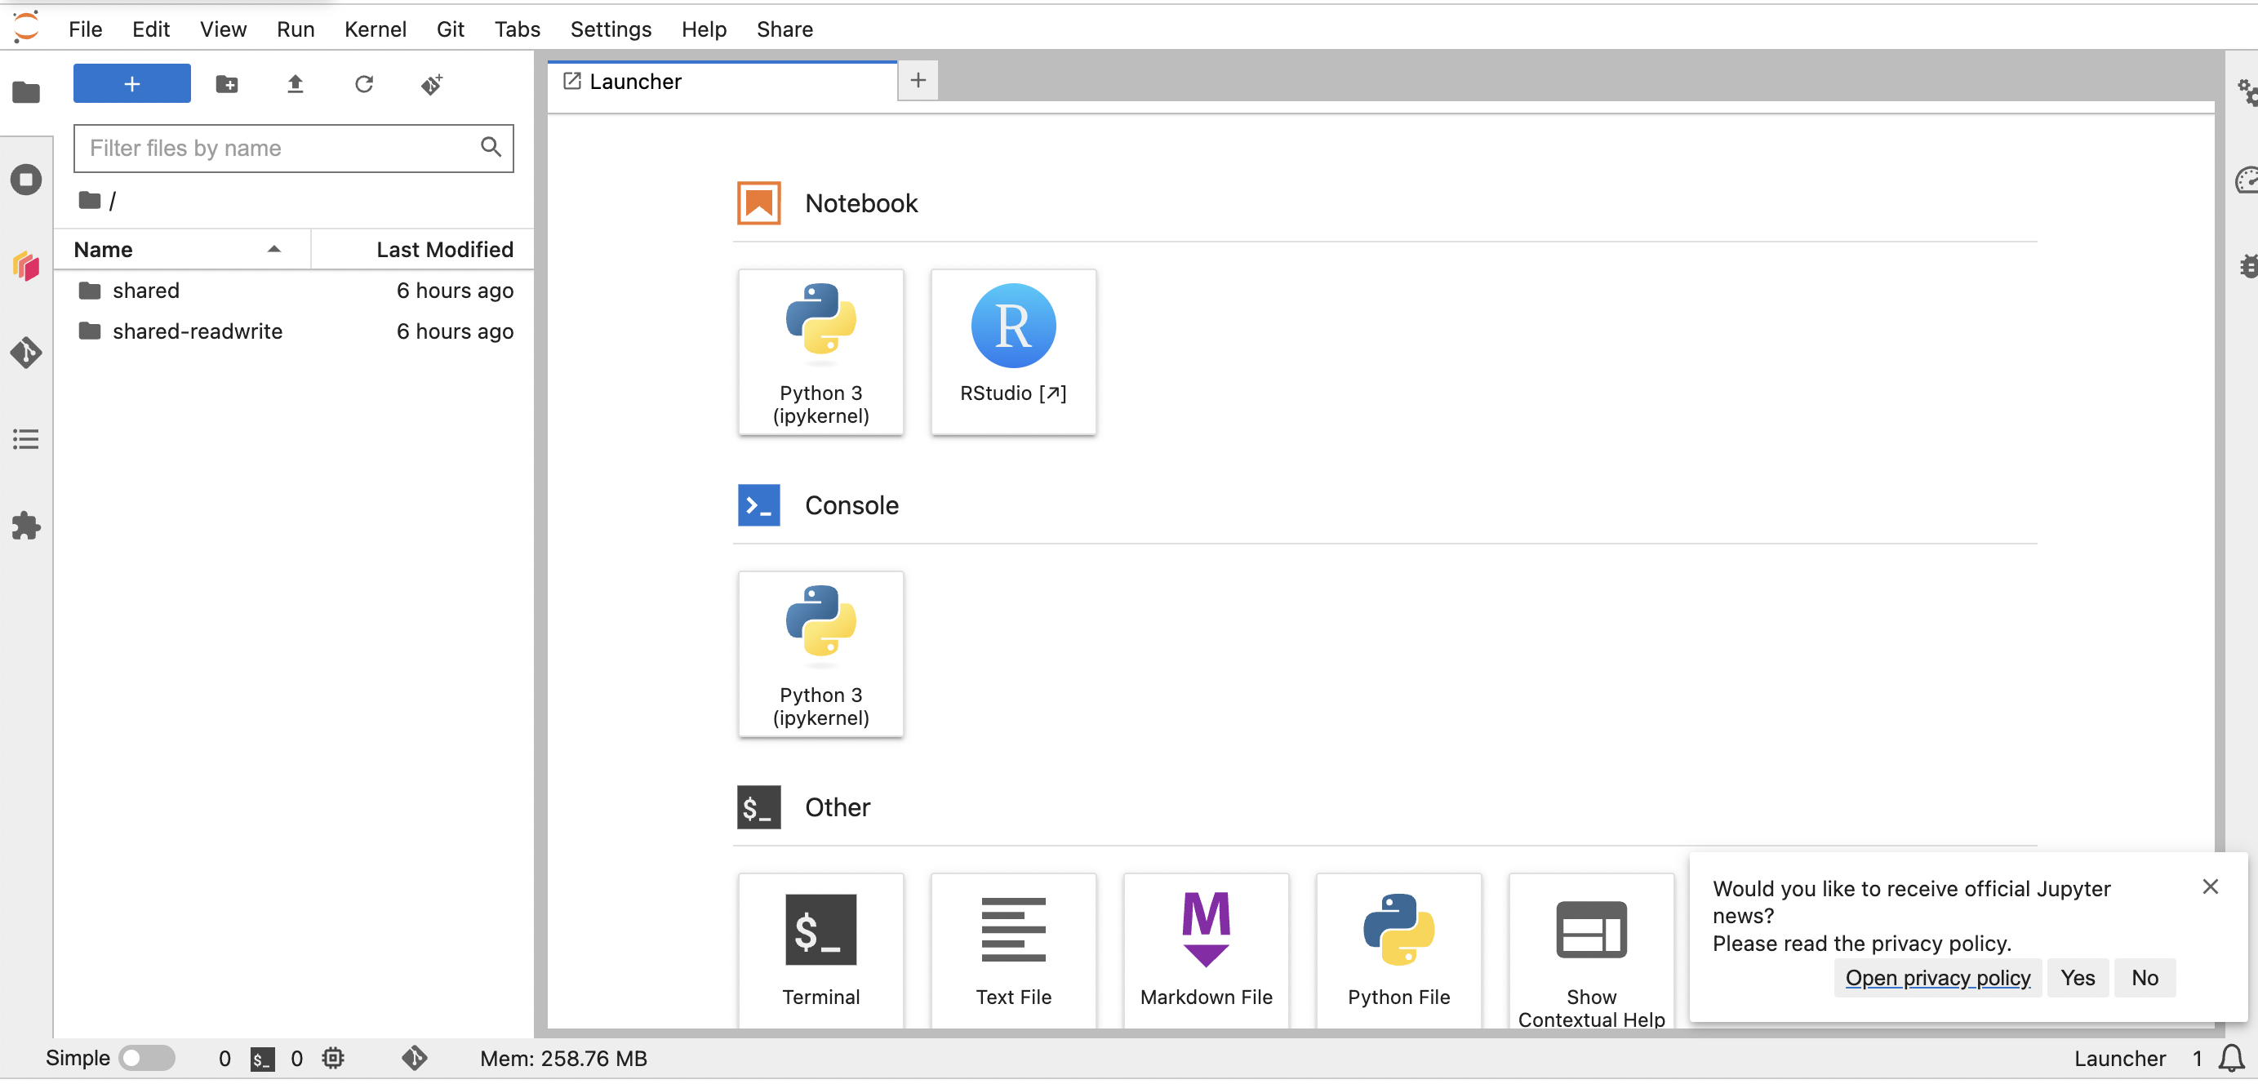
Task: Click the terminal count status bar icon
Action: pyautogui.click(x=262, y=1059)
